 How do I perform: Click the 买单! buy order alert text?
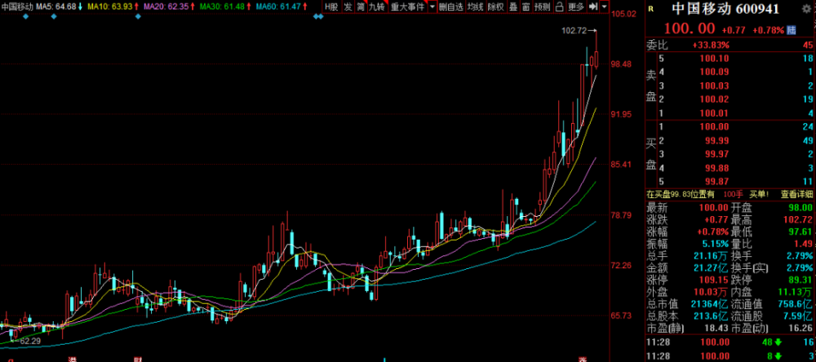[x=759, y=194]
